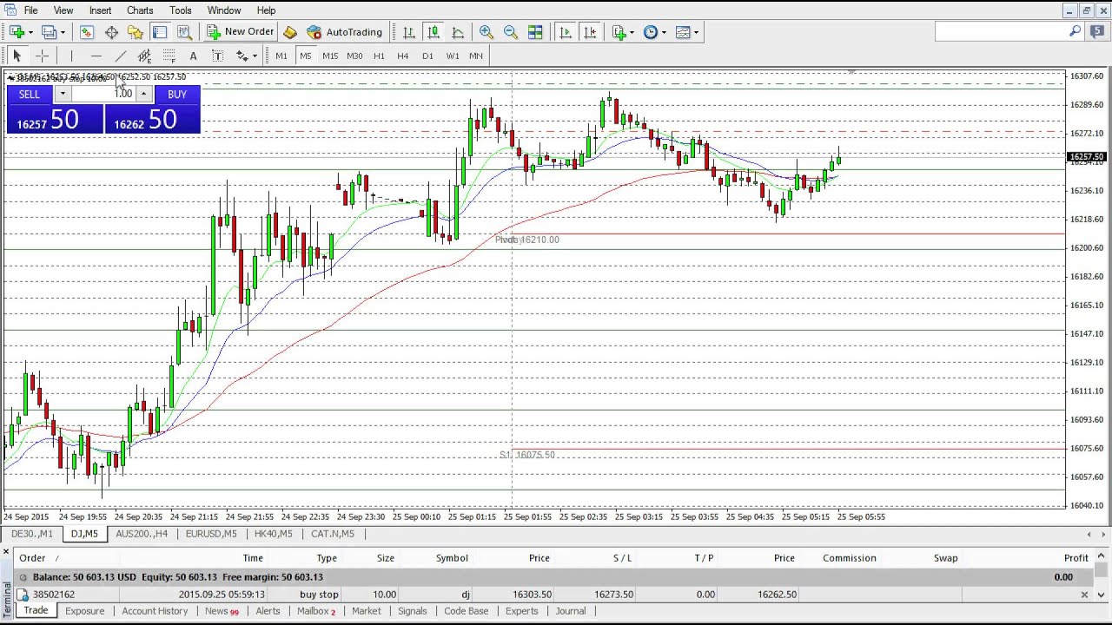This screenshot has height=625, width=1112.
Task: Click the SELL one-click button
Action: coord(30,94)
